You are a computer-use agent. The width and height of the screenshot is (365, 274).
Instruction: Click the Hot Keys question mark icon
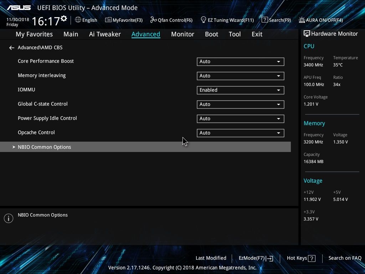(x=312, y=258)
